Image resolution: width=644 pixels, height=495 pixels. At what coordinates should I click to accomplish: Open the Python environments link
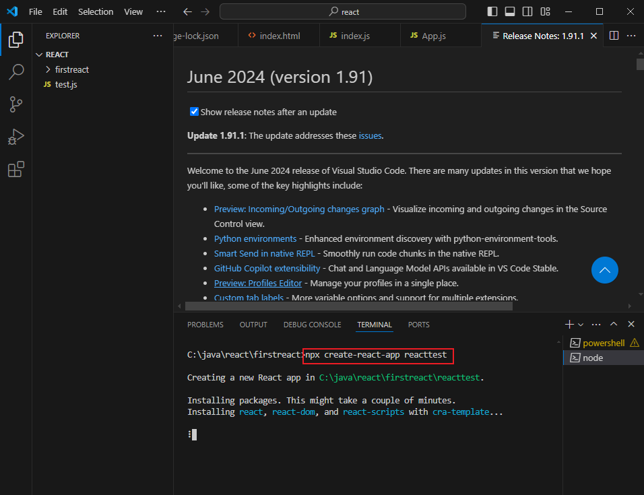[255, 238]
